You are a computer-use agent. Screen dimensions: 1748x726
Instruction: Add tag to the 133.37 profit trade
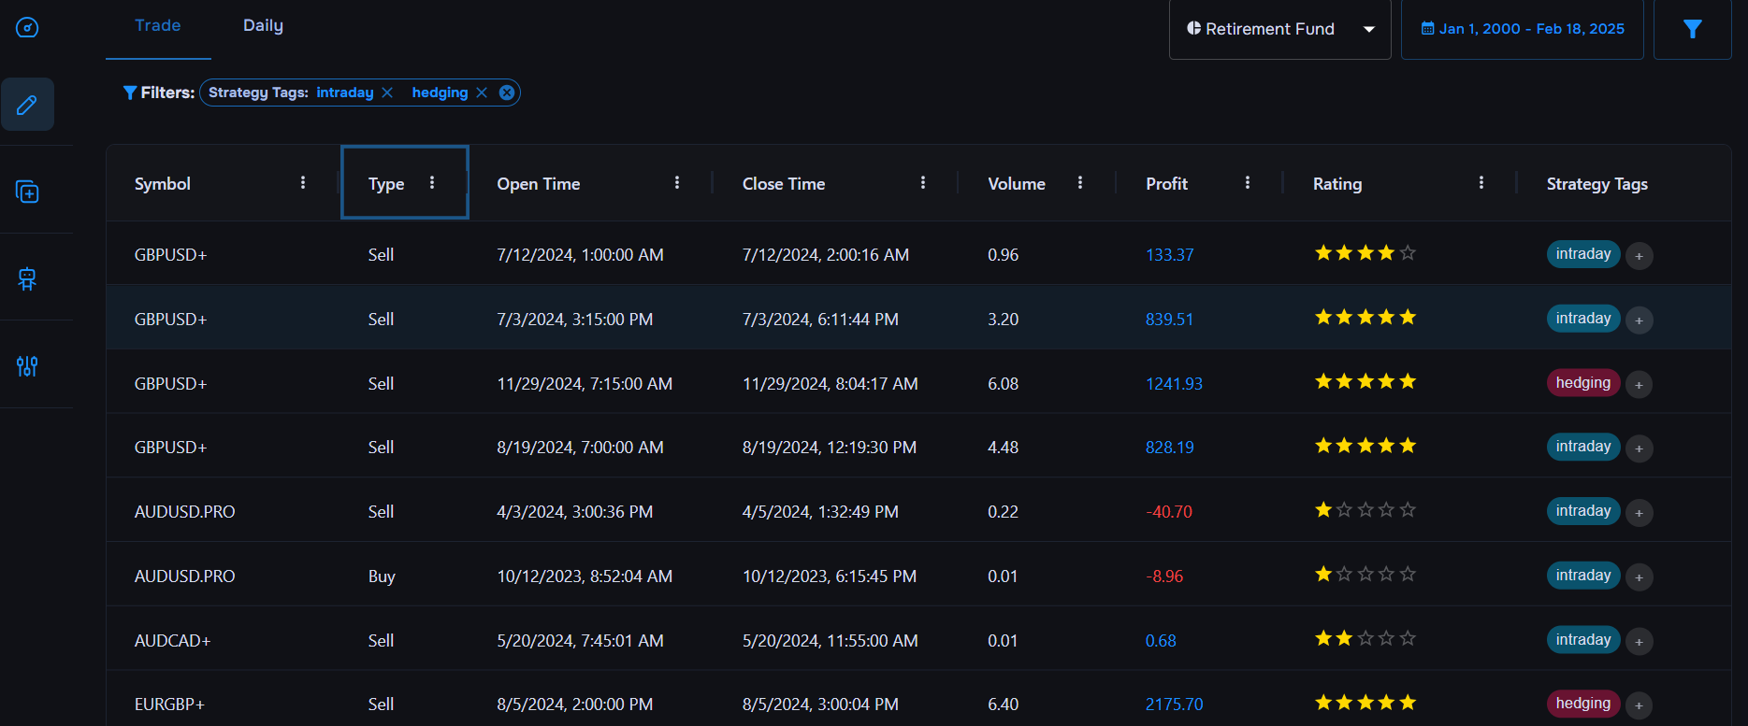click(1639, 256)
